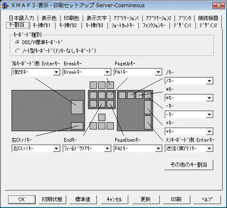Switch to キー操作2 tab
Viewport: 227px width, 208px height.
pyautogui.click(x=68, y=25)
